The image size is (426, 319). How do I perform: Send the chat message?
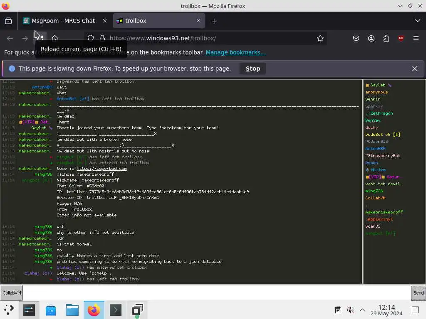pos(418,293)
